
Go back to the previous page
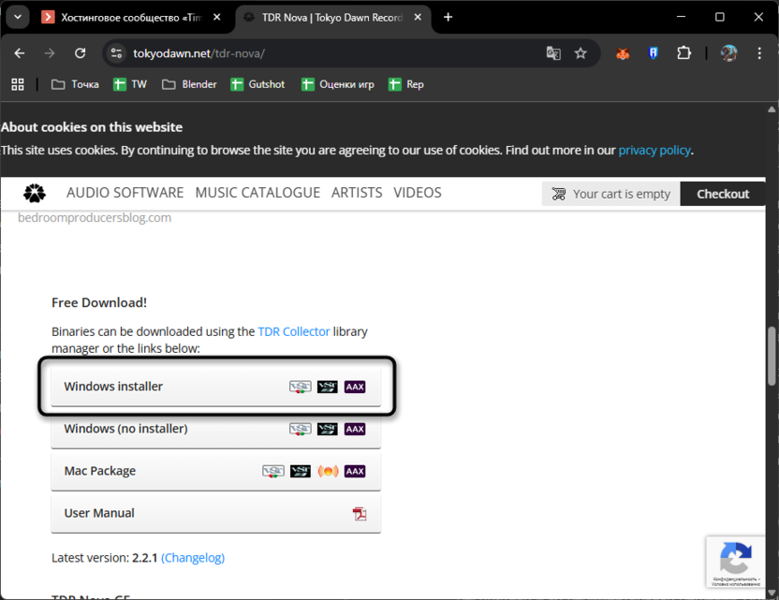20,53
